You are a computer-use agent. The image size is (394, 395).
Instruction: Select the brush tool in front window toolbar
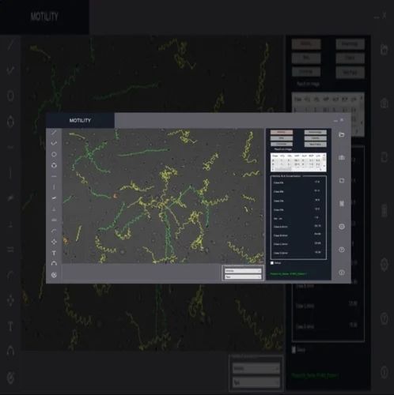(x=54, y=198)
